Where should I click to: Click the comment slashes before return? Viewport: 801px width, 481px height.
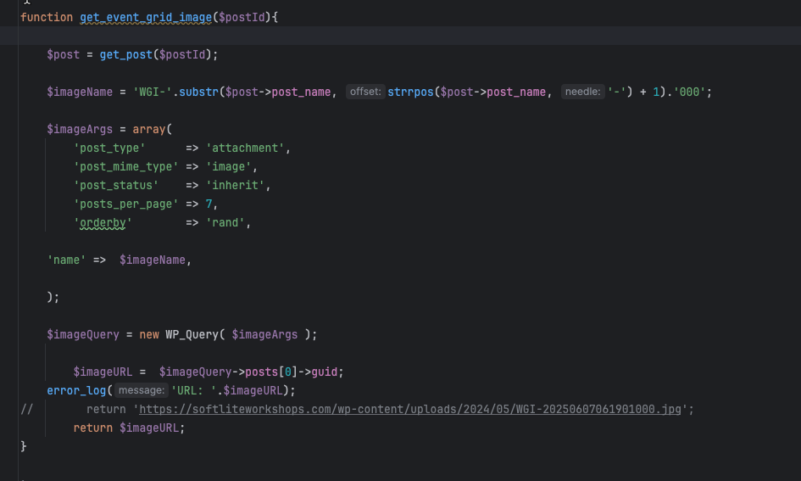pyautogui.click(x=26, y=410)
